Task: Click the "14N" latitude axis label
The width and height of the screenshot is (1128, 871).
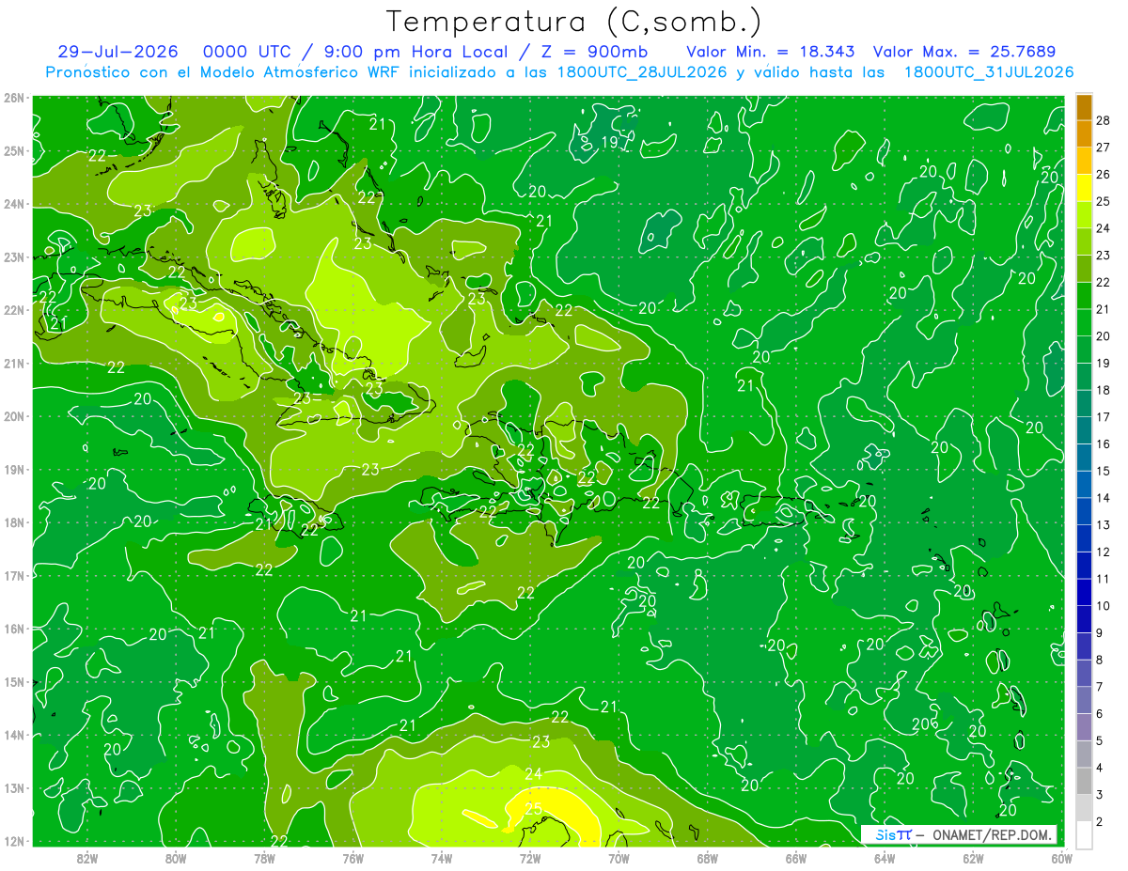Action: pyautogui.click(x=13, y=735)
